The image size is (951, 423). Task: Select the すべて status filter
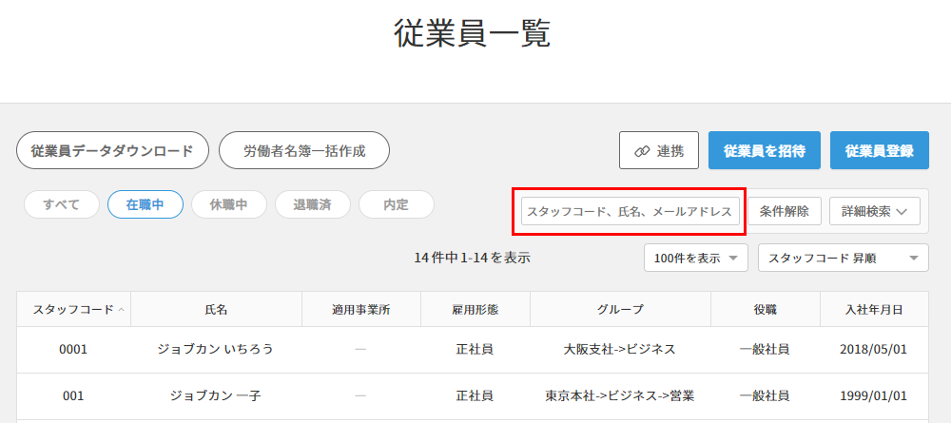click(x=61, y=204)
